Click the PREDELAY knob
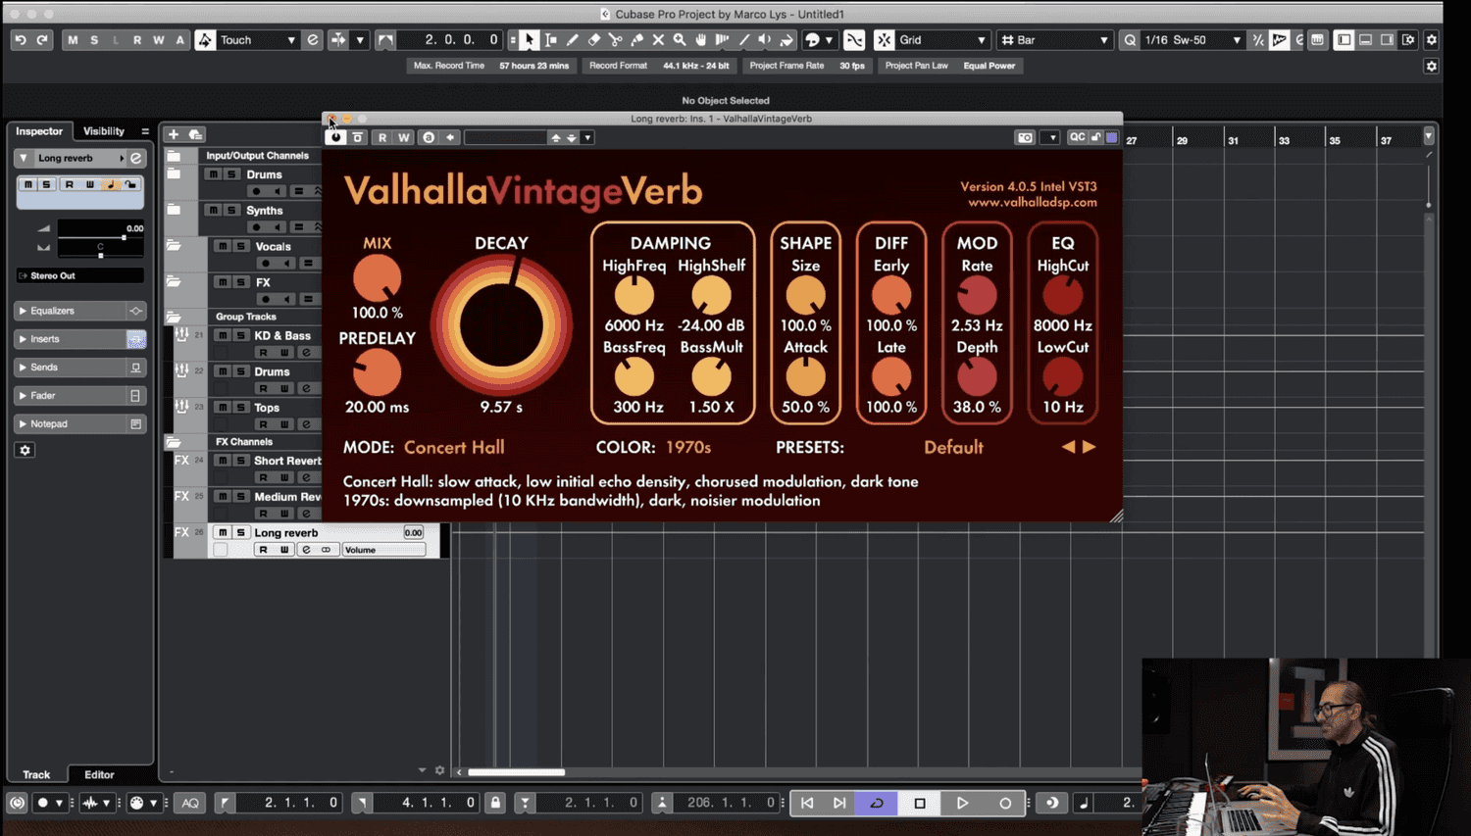Viewport: 1471px width, 836px height. click(x=377, y=373)
